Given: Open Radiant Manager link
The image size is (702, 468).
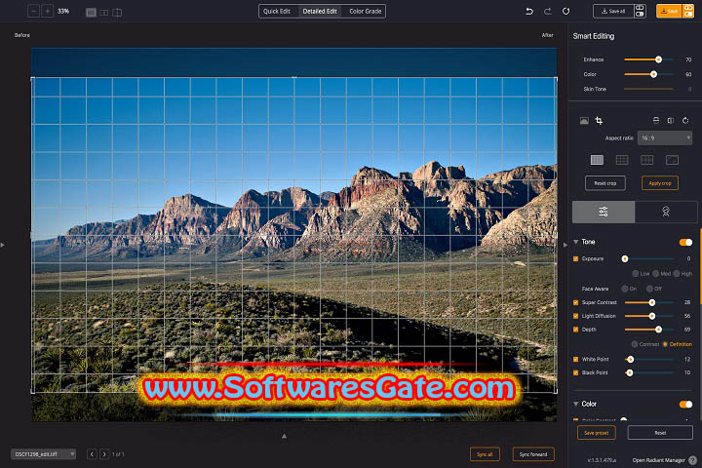Looking at the screenshot, I should (658, 460).
